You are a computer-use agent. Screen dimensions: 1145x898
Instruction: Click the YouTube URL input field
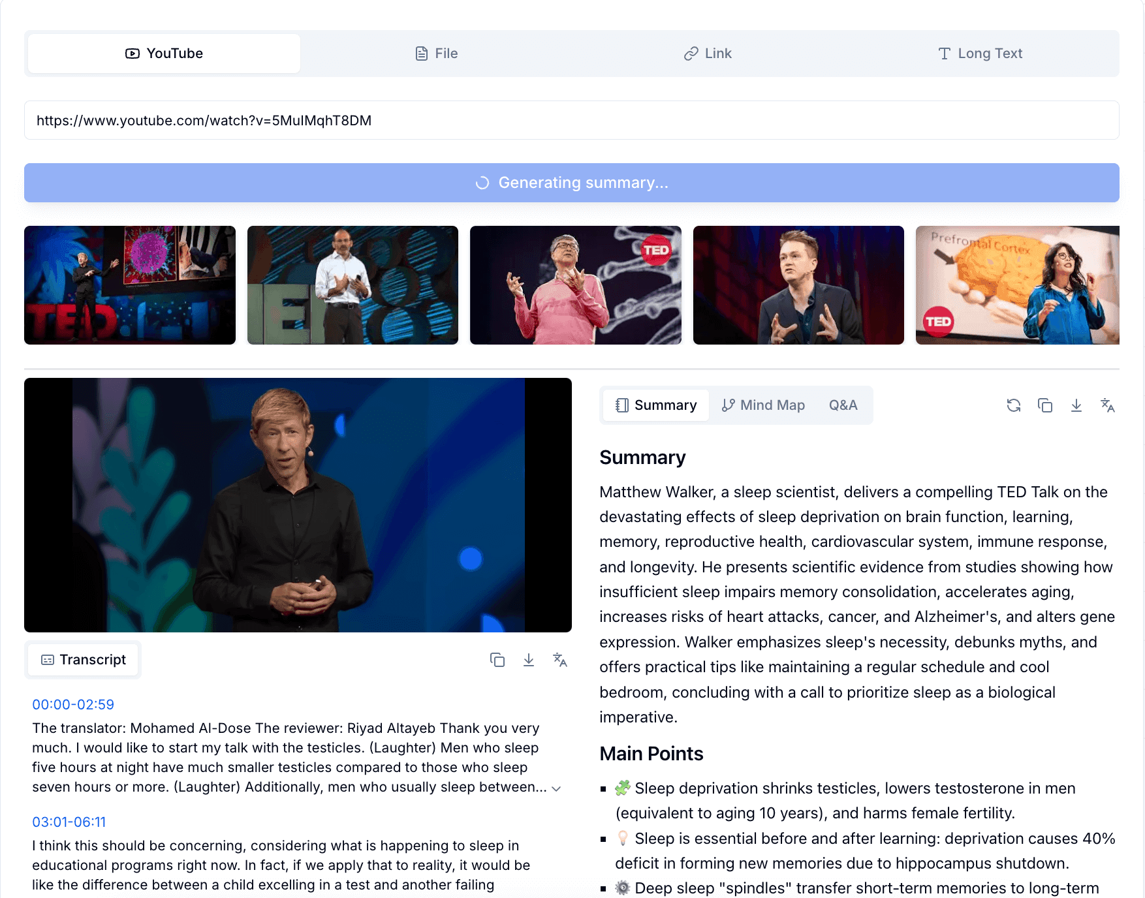pyautogui.click(x=571, y=120)
